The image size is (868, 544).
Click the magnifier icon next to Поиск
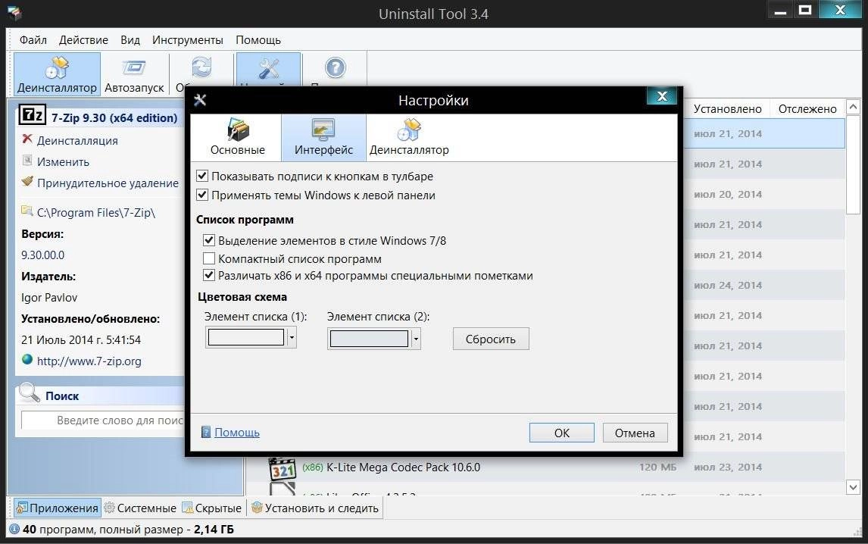pyautogui.click(x=30, y=392)
